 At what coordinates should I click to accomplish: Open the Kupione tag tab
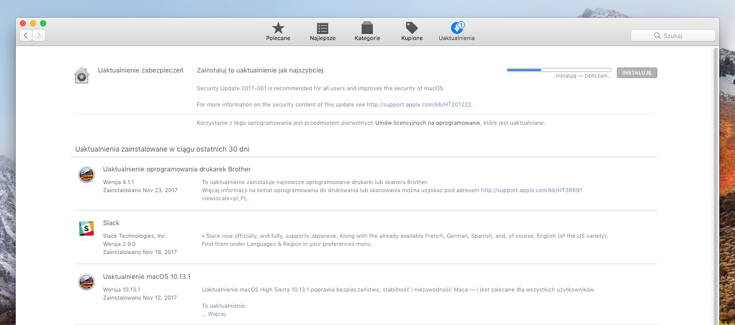tap(411, 31)
